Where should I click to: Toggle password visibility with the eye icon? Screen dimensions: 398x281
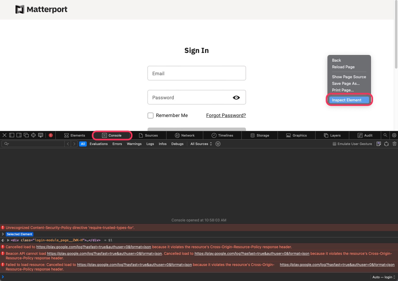[236, 97]
